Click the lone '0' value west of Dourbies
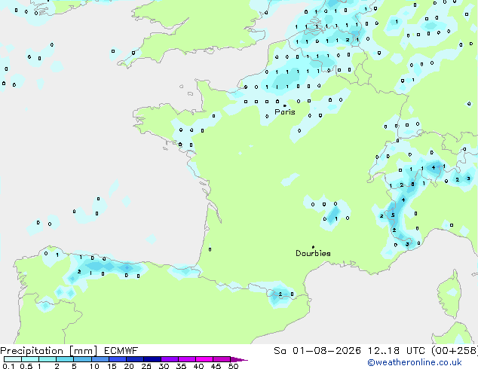This screenshot has width=478, height=369. point(210,249)
